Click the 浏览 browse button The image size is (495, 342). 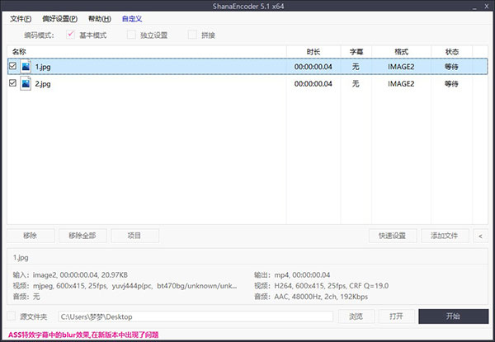coord(356,316)
